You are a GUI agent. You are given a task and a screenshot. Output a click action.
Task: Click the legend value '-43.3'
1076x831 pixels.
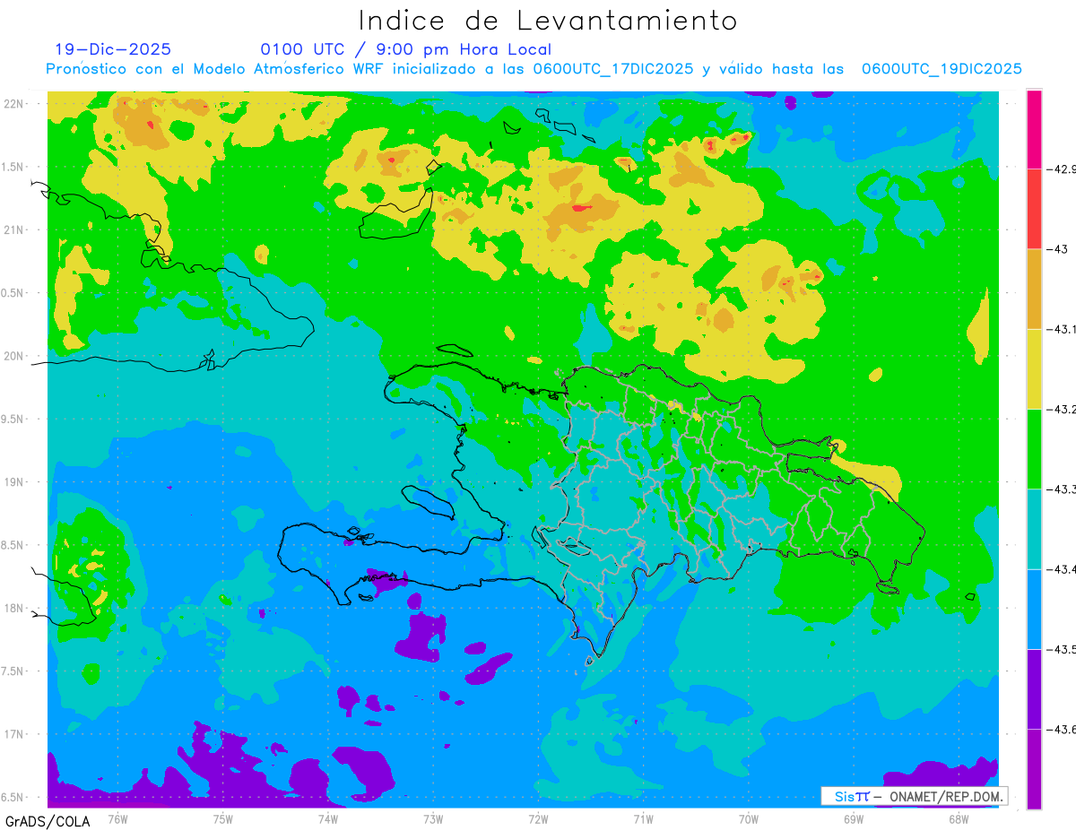point(1063,489)
